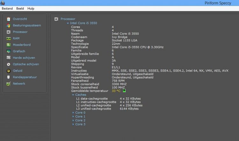Click the L1 instructies-cachegrootte label
This screenshot has height=141, width=239.
96,102
